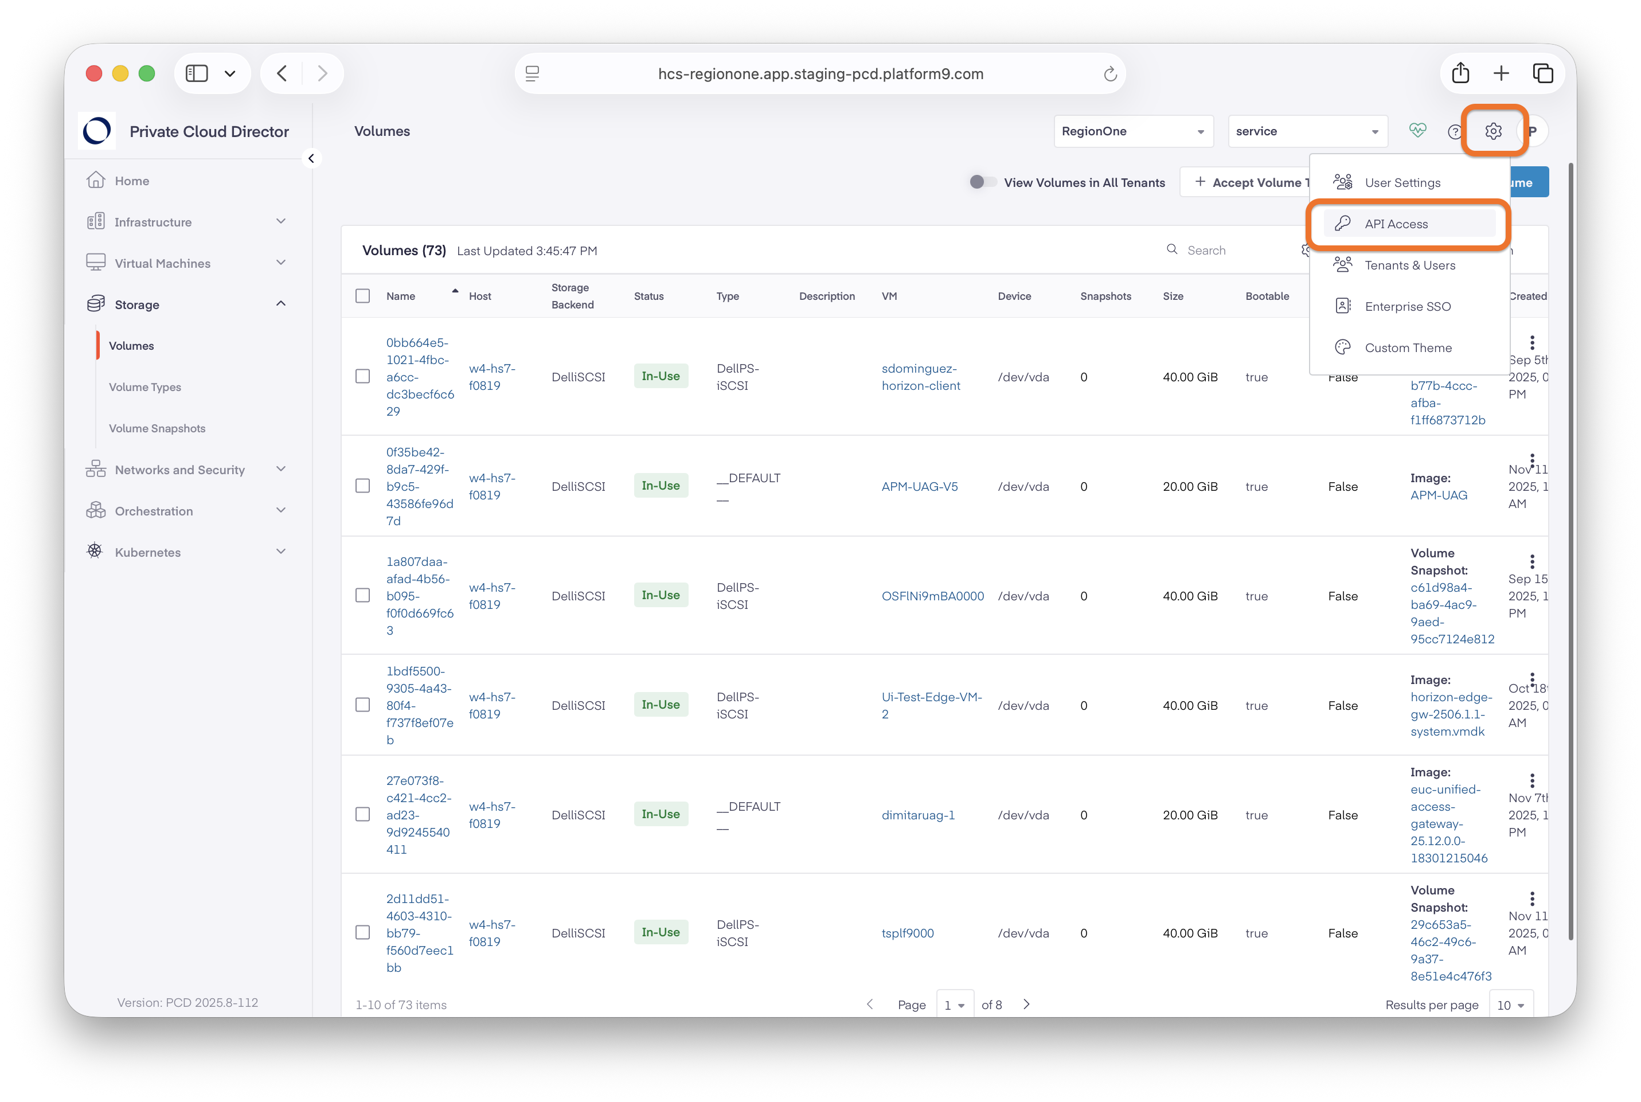Open the tsplf9000 VM link

pos(907,933)
